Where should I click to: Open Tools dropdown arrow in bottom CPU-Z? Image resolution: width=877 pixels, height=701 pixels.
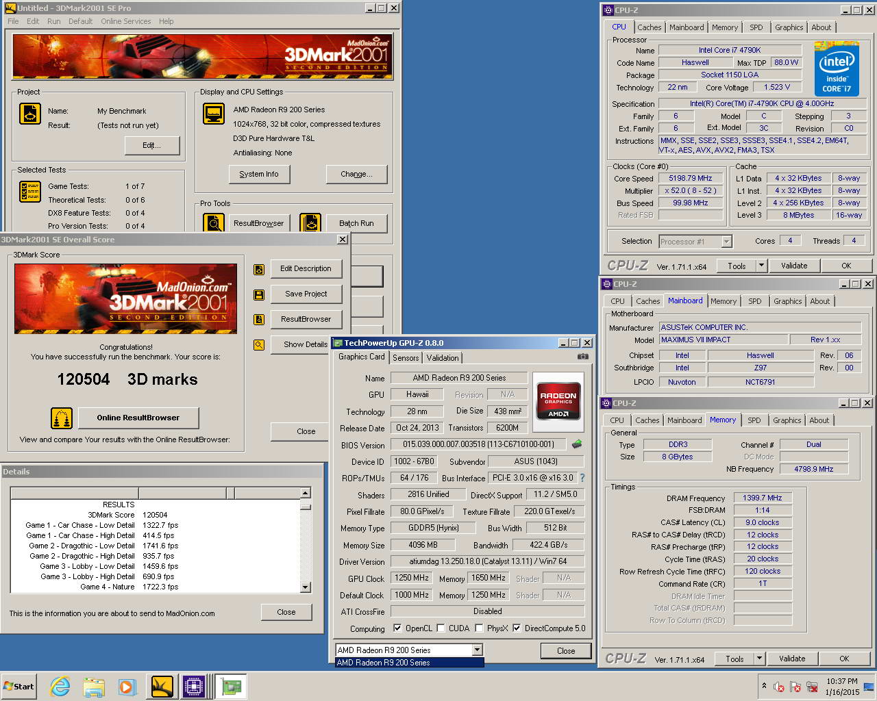[x=759, y=659]
